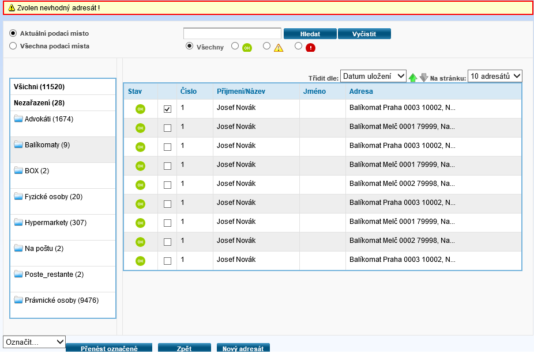Check the second row's checkbox
This screenshot has height=358, width=534.
pos(168,128)
